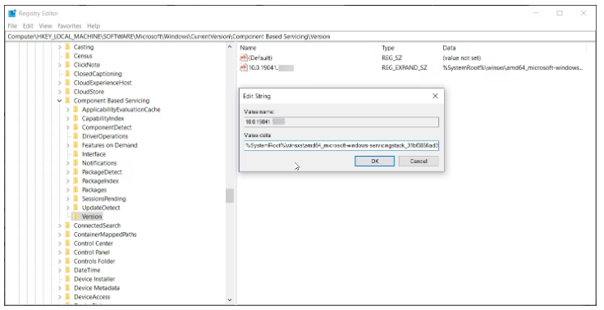
Task: Select the CapabilityIndex folder icon
Action: pyautogui.click(x=75, y=118)
